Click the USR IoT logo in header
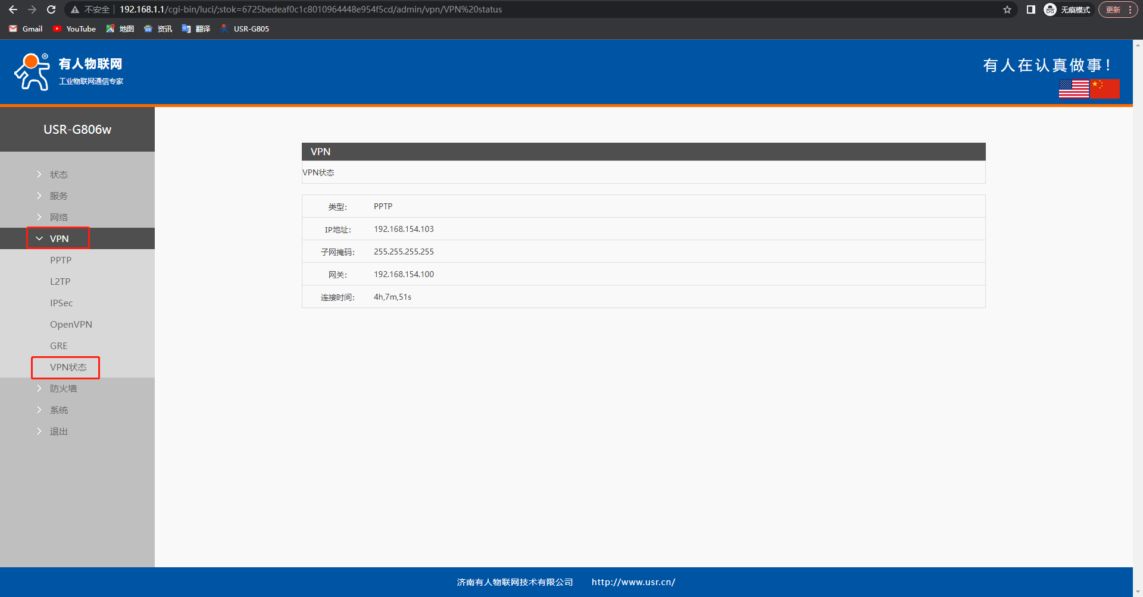 click(x=68, y=72)
